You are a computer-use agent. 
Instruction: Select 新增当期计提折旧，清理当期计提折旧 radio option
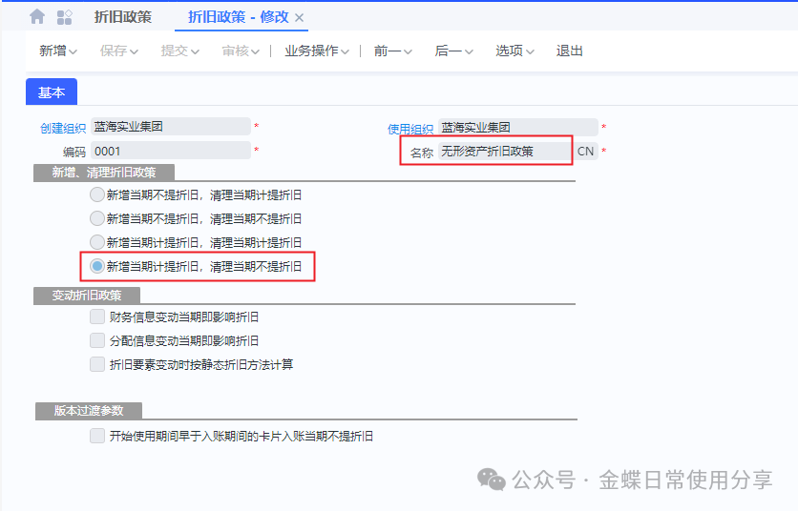(96, 243)
